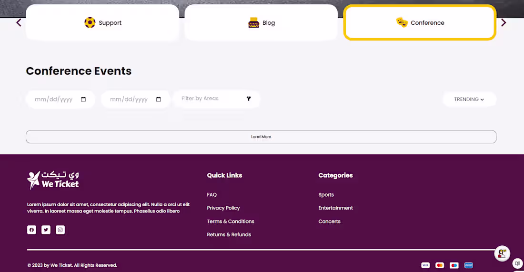Open the second date calendar picker icon

(159, 99)
